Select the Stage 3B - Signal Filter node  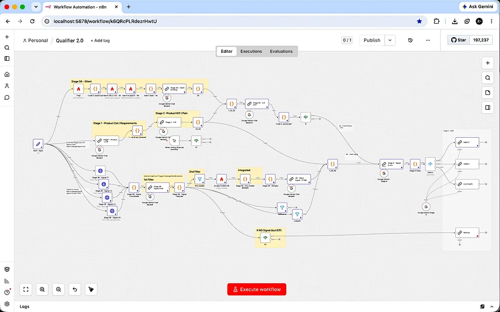[x=157, y=187]
